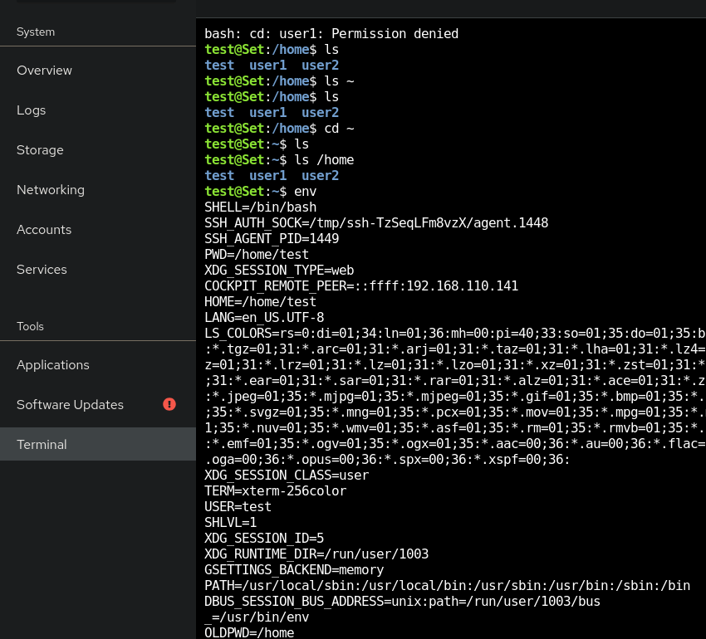Open Storage in the sidebar

tap(40, 150)
